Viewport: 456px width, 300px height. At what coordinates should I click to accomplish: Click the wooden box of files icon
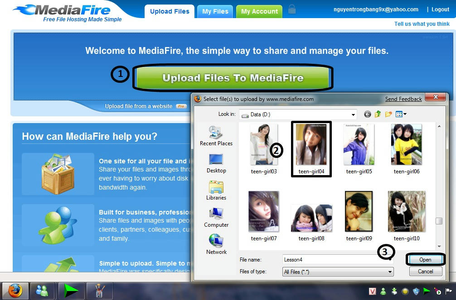click(58, 174)
